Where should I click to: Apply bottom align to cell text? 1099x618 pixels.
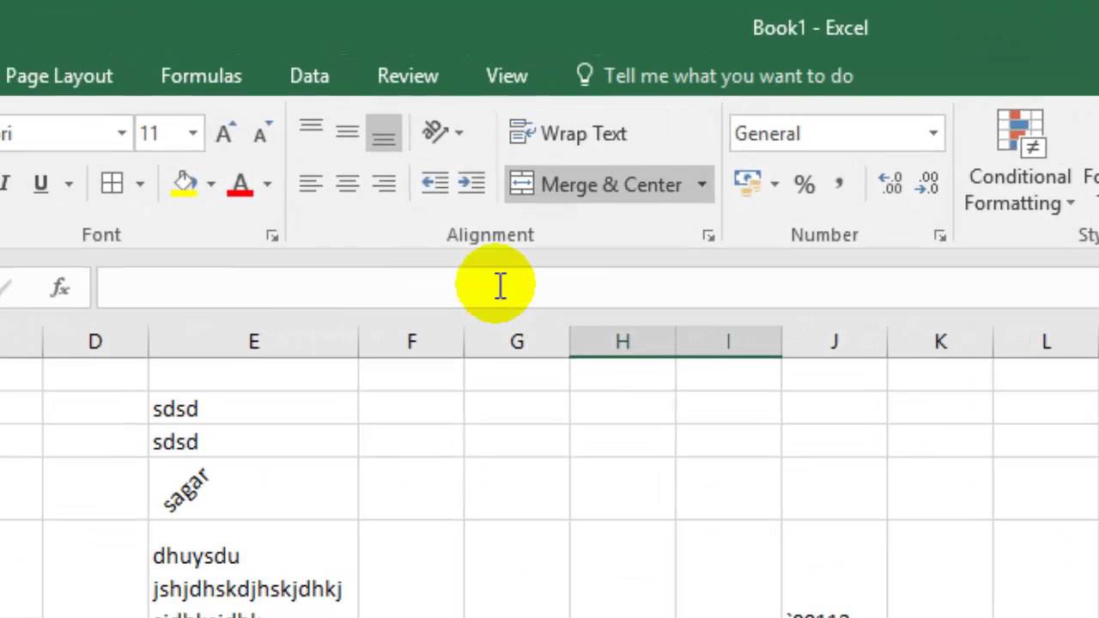383,133
